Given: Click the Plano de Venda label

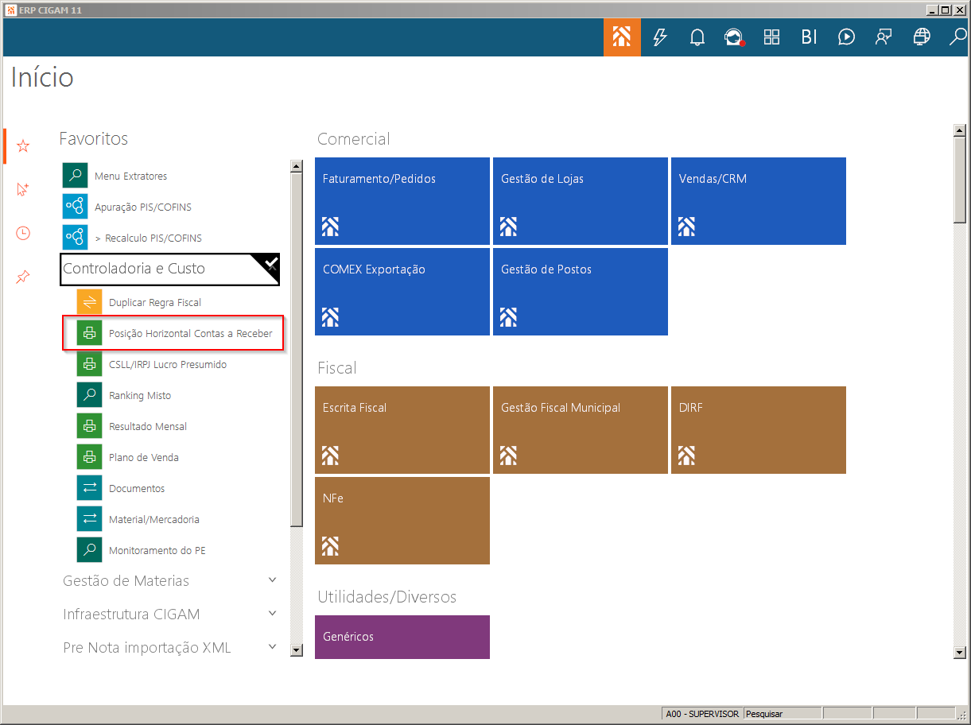Looking at the screenshot, I should click(144, 458).
